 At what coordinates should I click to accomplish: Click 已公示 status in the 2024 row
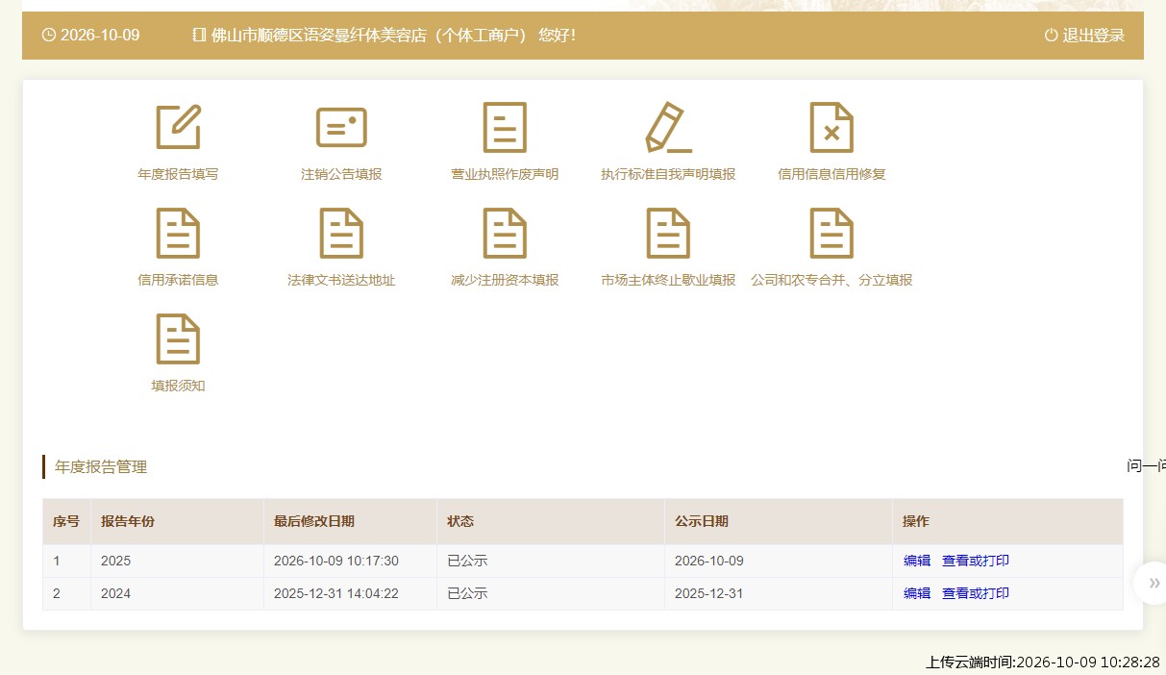point(467,593)
